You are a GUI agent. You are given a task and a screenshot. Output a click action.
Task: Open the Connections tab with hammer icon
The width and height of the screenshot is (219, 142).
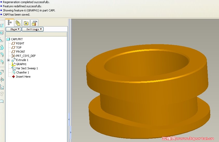pyautogui.click(x=34, y=23)
